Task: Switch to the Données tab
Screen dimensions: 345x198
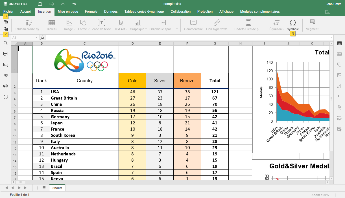Action: click(111, 12)
